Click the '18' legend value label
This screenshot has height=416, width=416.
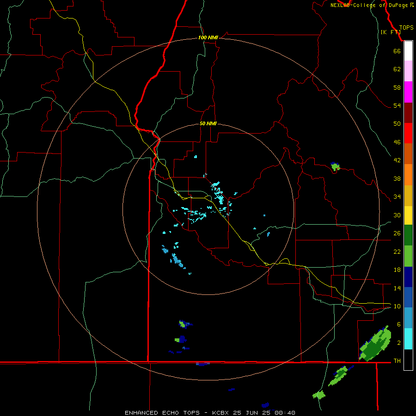(x=397, y=270)
